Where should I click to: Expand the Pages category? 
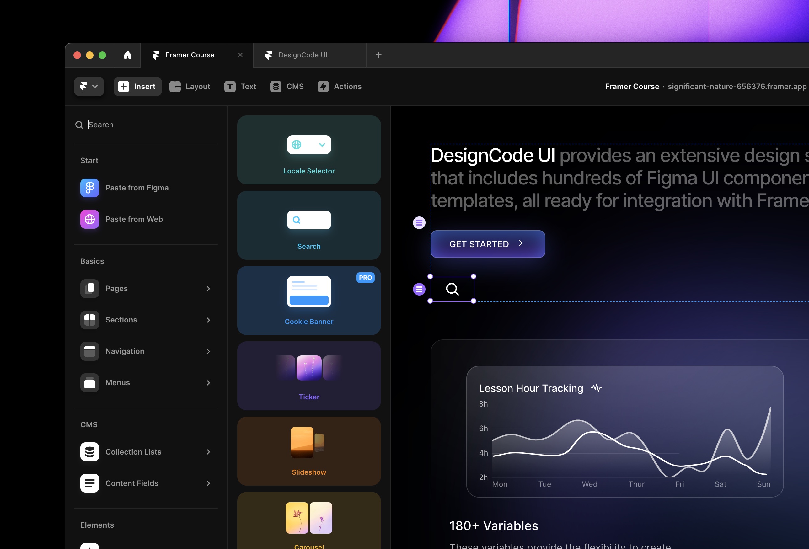click(x=146, y=288)
